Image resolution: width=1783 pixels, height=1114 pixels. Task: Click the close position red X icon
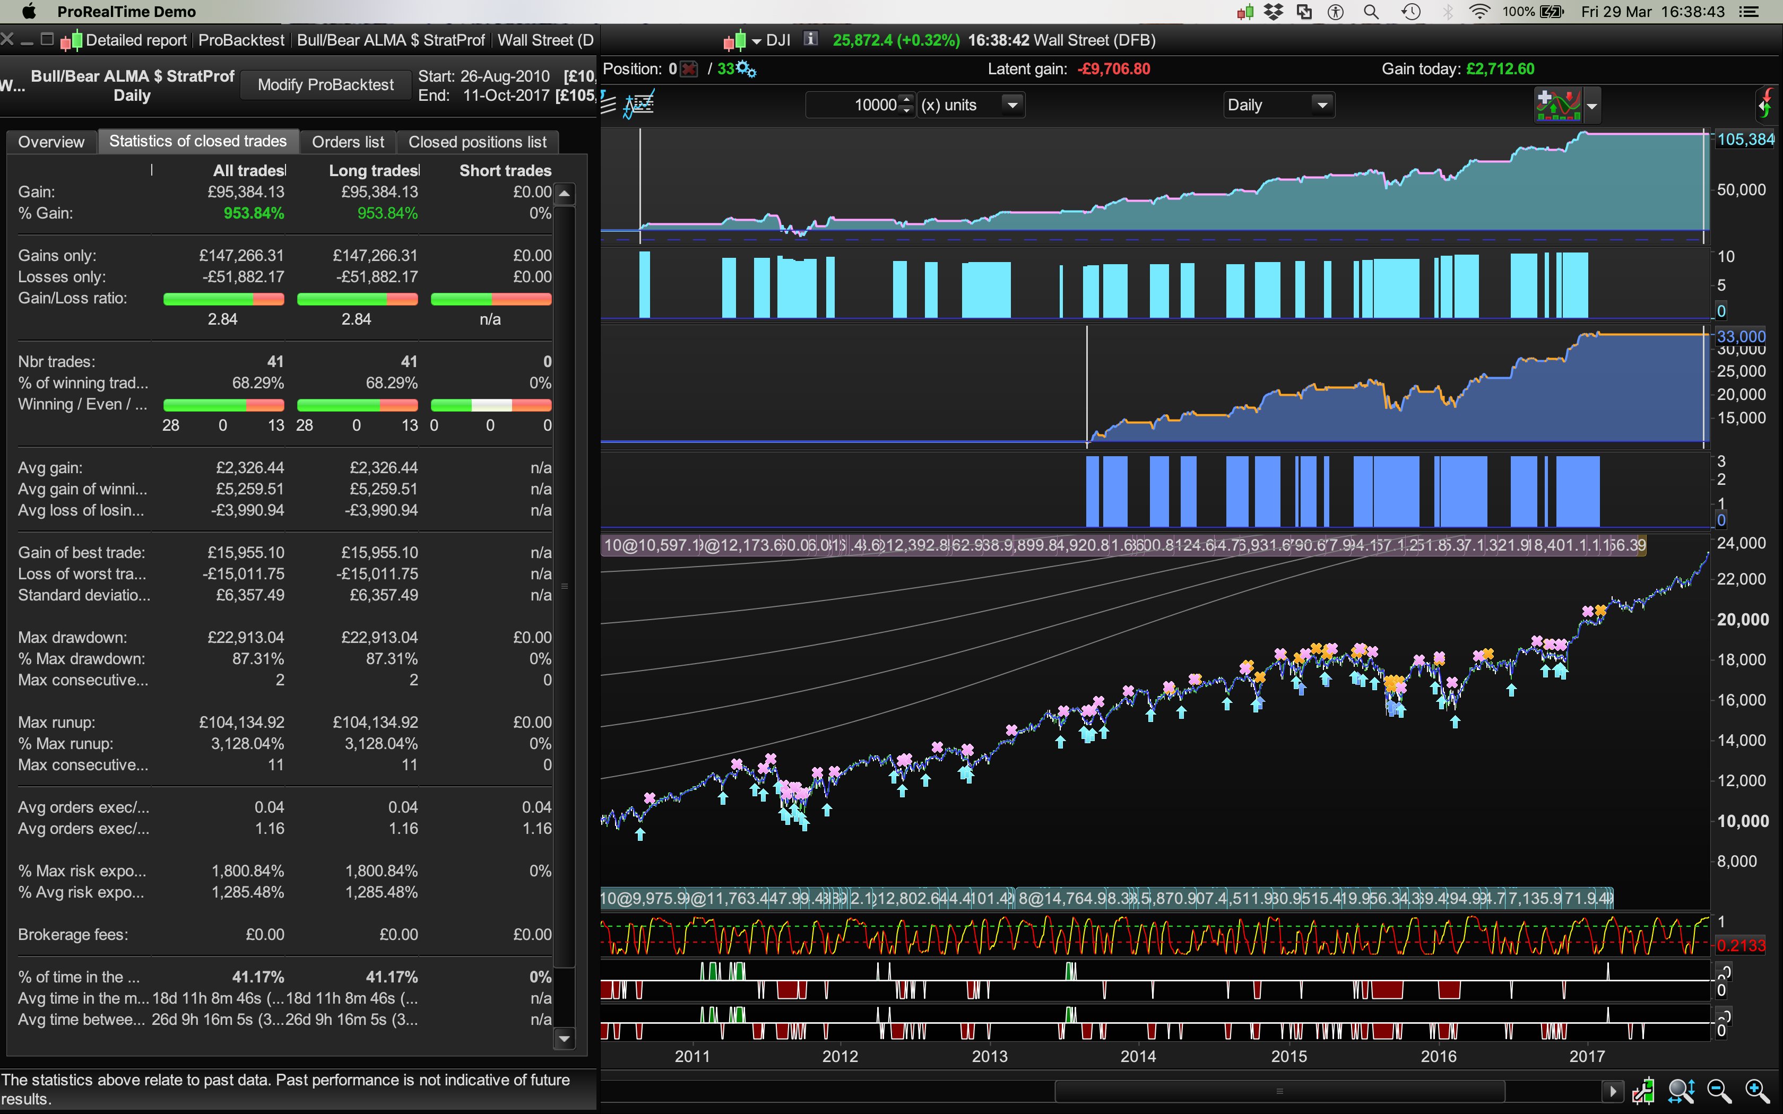(689, 69)
